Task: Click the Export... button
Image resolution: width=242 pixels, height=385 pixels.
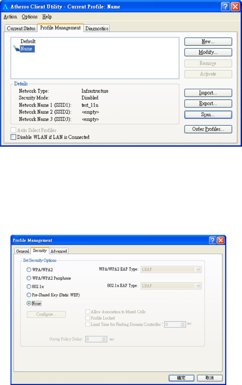Action: pos(208,104)
